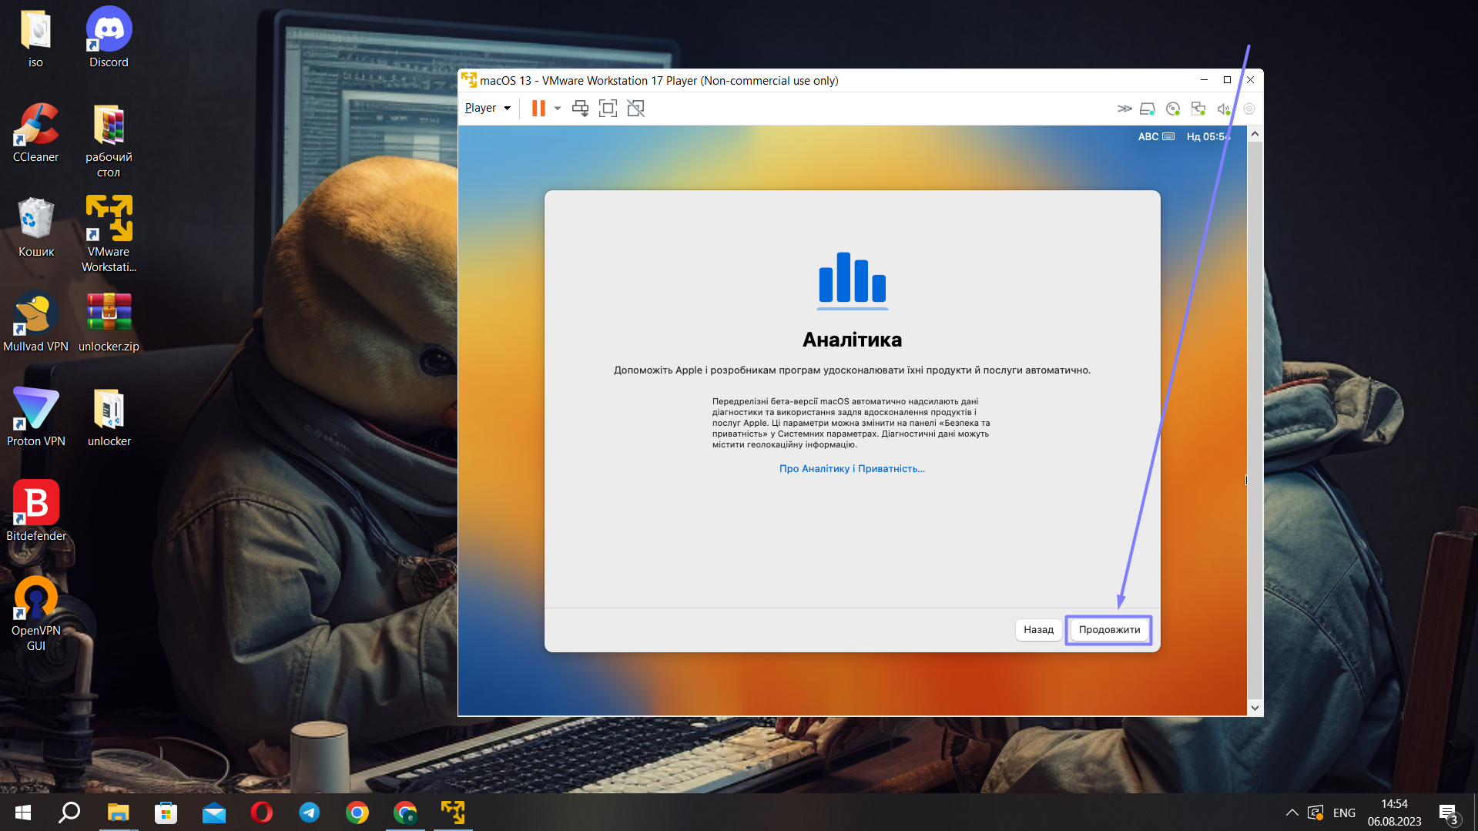Click Продовжити to continue setup

[1109, 630]
